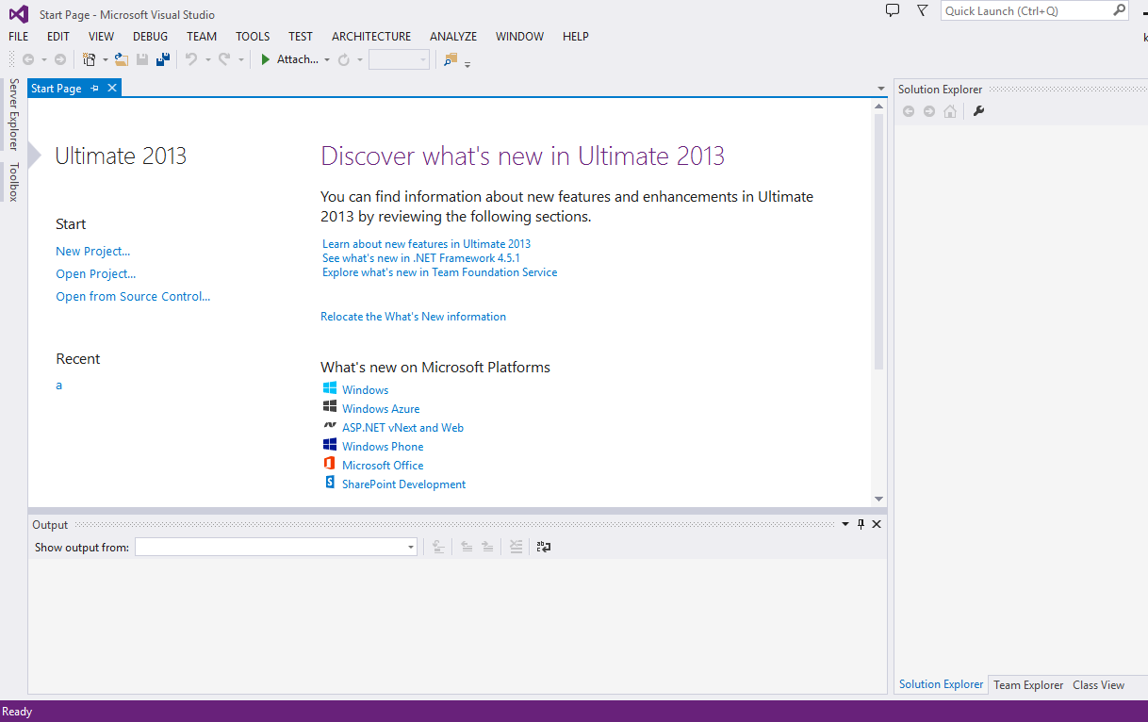Click the New Project toolbar icon
The image size is (1148, 722).
pos(90,59)
